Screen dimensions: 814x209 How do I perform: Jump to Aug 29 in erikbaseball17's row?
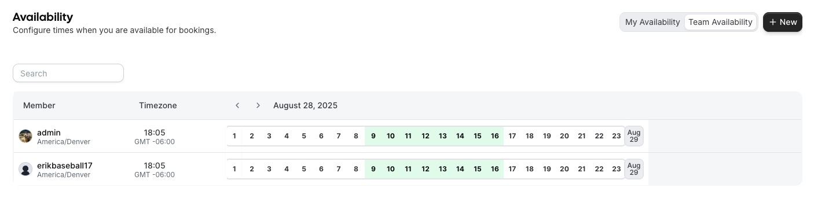point(634,169)
